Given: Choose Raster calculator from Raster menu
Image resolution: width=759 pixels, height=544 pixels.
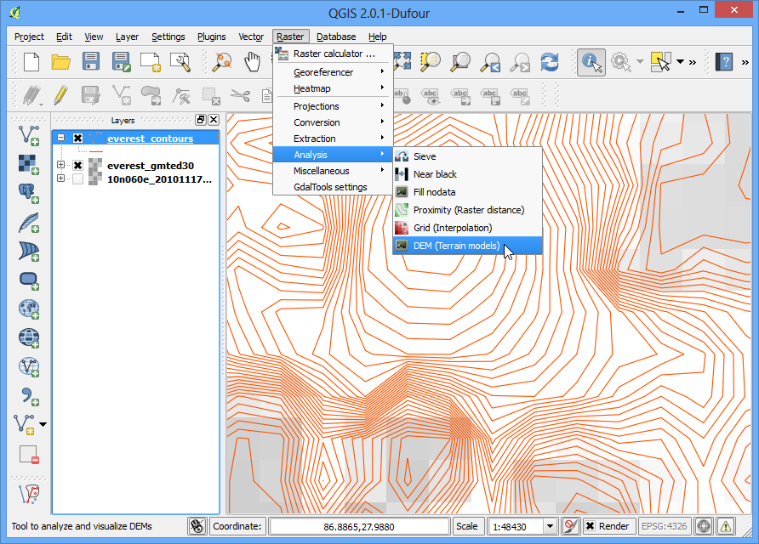Looking at the screenshot, I should (333, 54).
